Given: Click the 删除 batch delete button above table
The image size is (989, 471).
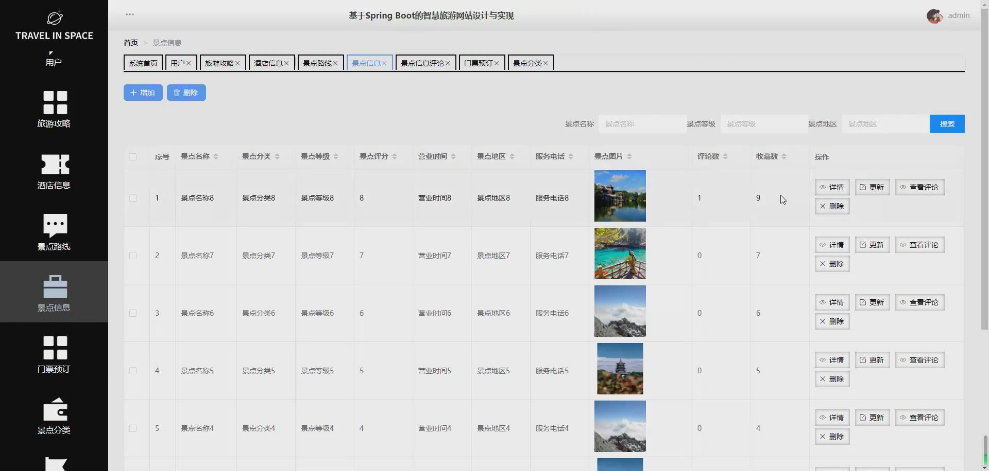Looking at the screenshot, I should click(186, 93).
